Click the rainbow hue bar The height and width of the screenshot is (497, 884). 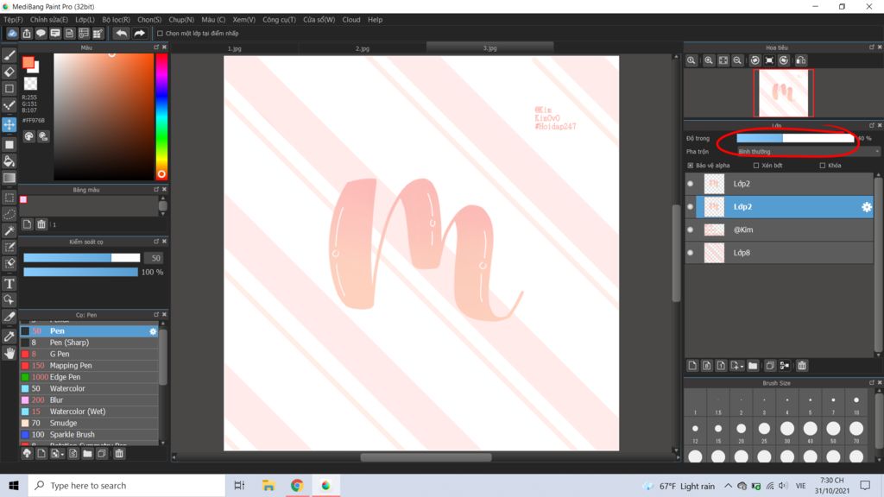click(x=161, y=116)
